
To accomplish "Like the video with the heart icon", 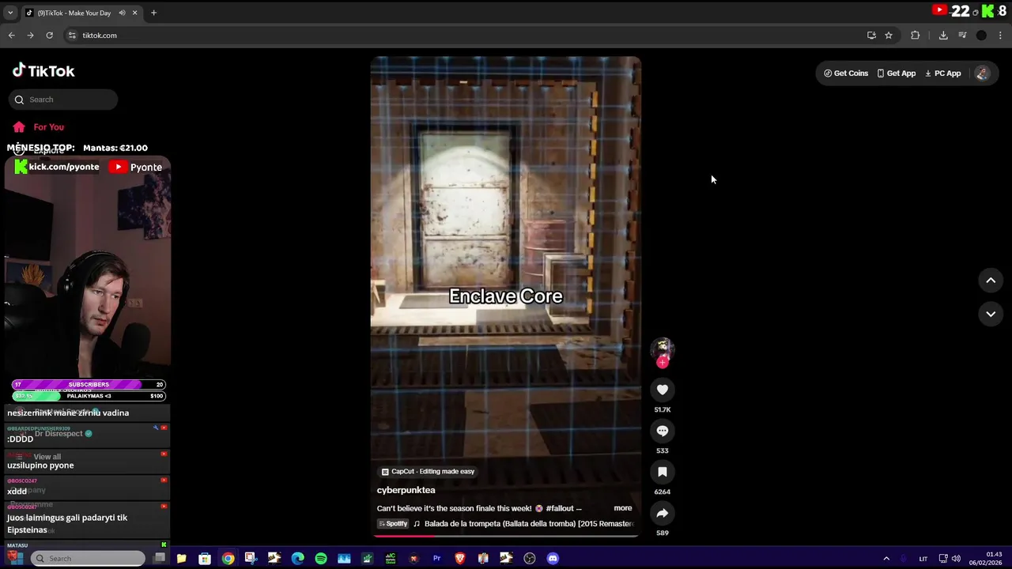I will [663, 390].
